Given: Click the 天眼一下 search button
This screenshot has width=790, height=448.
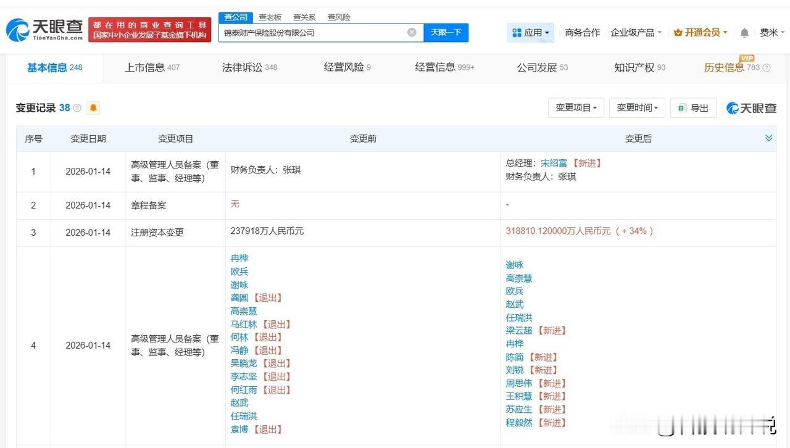Looking at the screenshot, I should [446, 32].
